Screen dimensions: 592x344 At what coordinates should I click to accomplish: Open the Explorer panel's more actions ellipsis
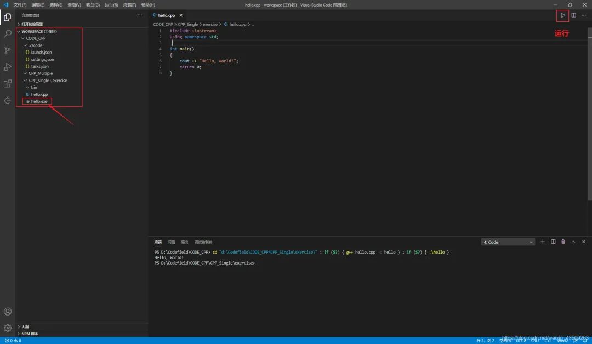[x=140, y=15]
